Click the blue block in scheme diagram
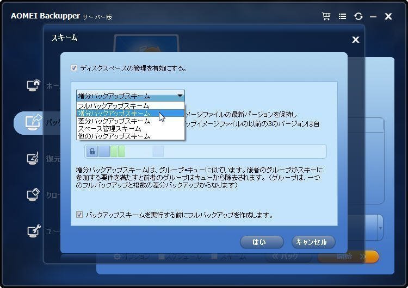This screenshot has height=288, width=408. 104,151
